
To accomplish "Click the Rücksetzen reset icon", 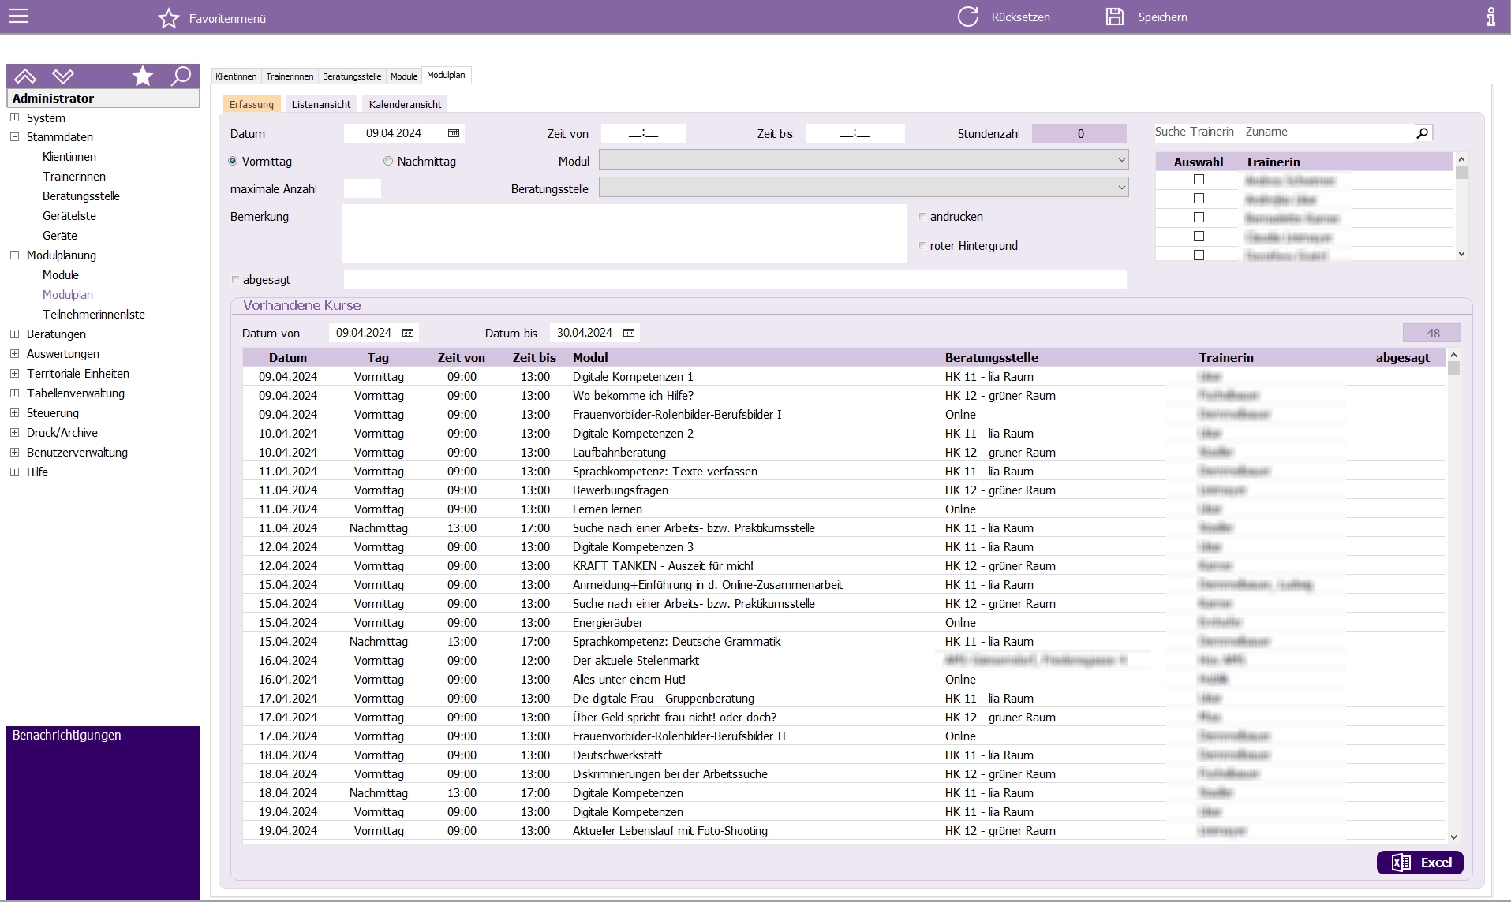I will (x=968, y=17).
